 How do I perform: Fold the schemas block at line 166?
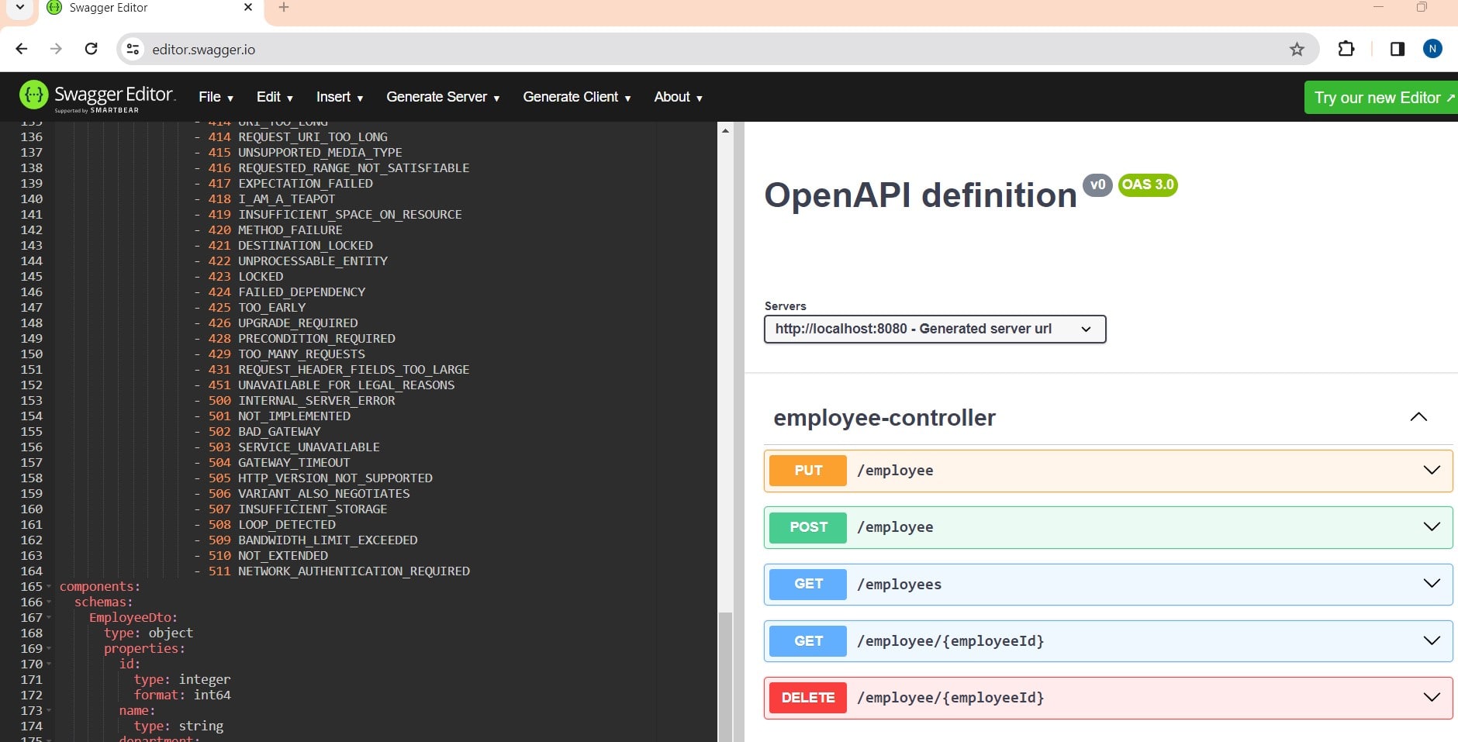(49, 602)
